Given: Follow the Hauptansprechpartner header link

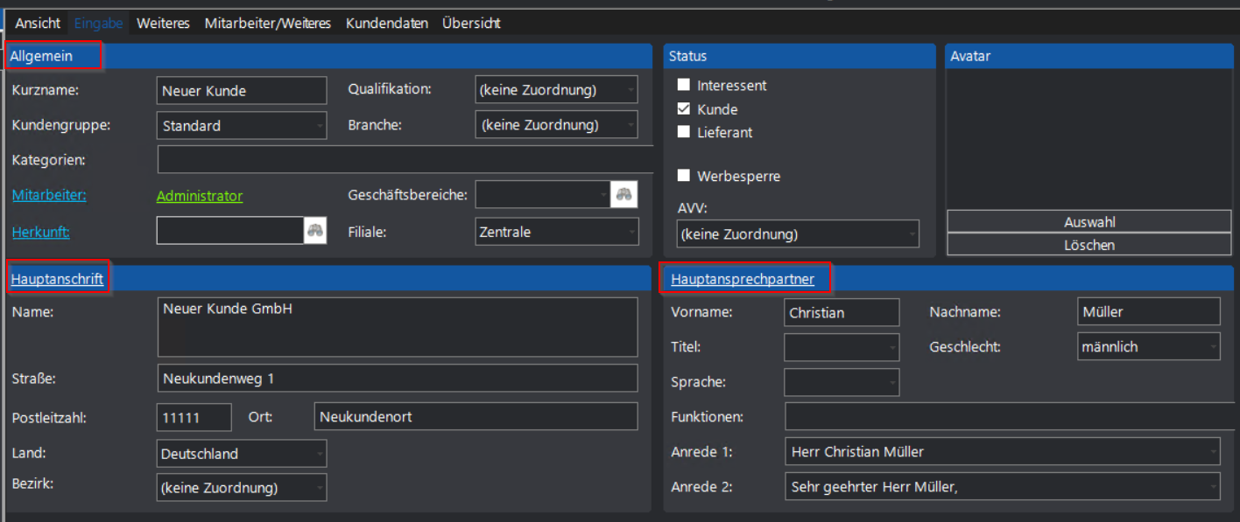Looking at the screenshot, I should coord(743,279).
